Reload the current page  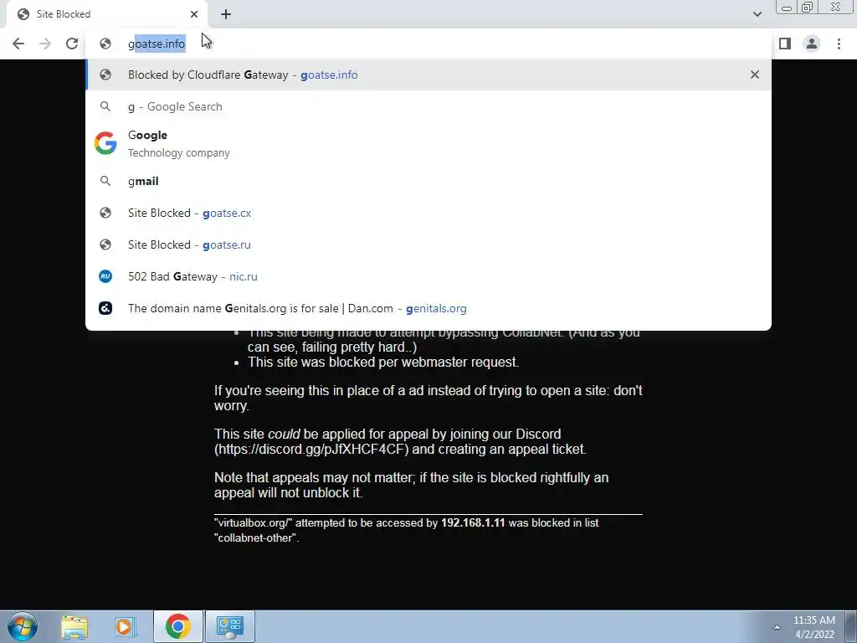72,44
